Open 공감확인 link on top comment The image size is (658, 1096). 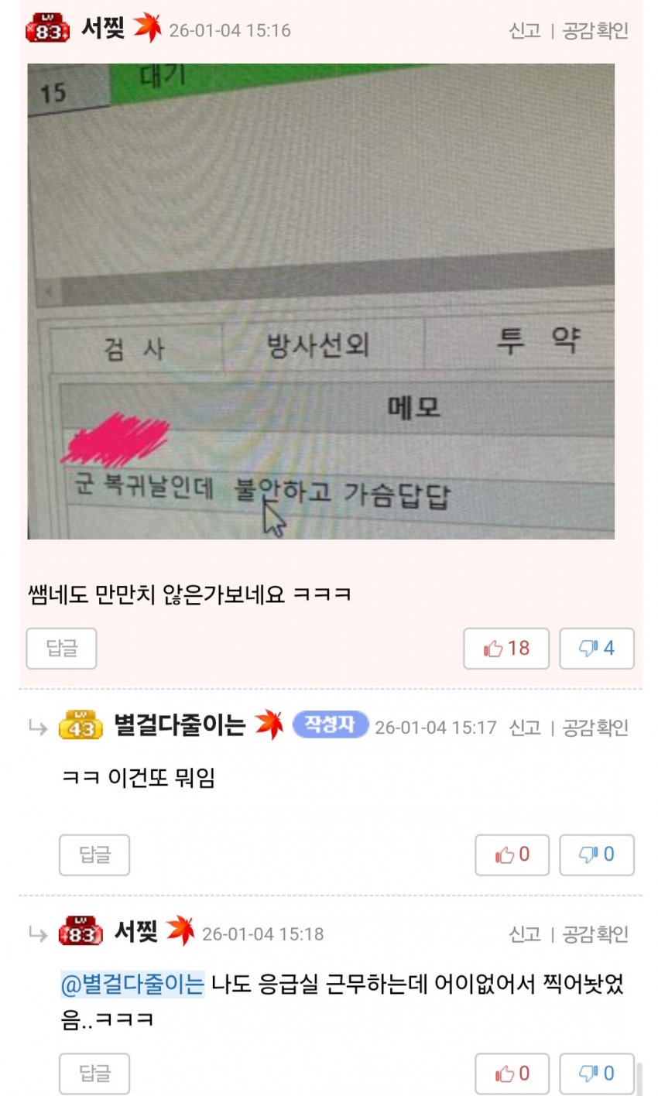click(595, 30)
